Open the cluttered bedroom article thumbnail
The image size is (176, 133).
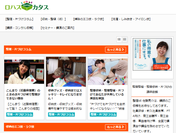[x=66, y=72]
